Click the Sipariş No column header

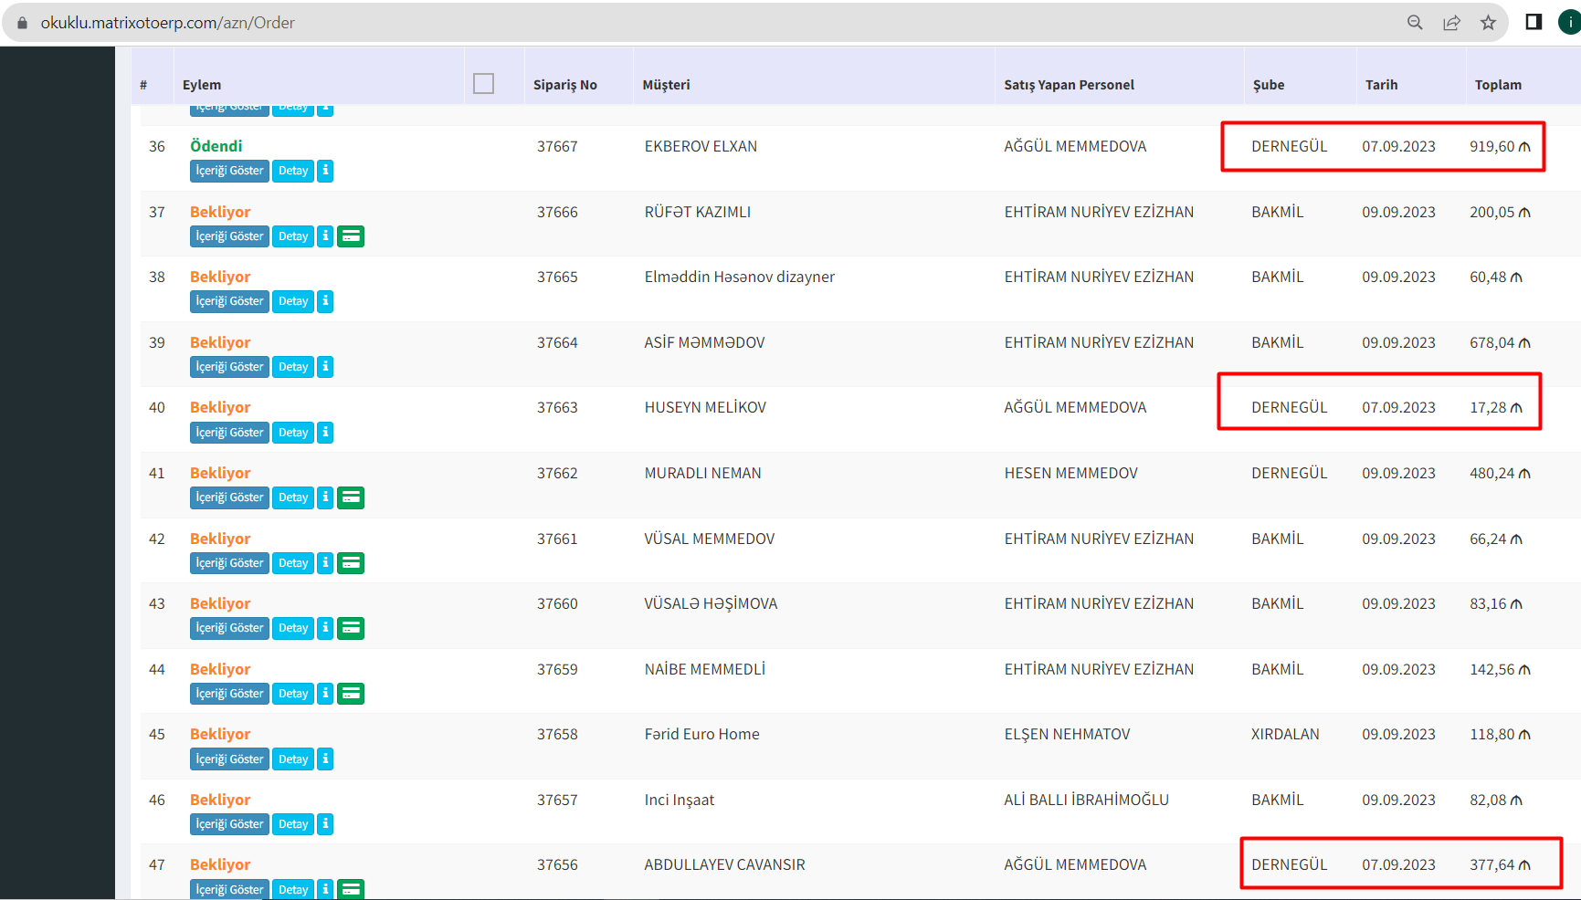point(564,85)
